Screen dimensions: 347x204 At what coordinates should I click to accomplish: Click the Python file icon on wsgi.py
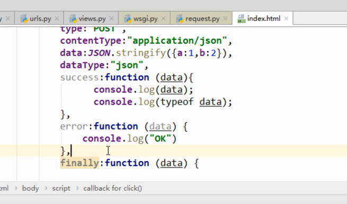click(x=128, y=19)
